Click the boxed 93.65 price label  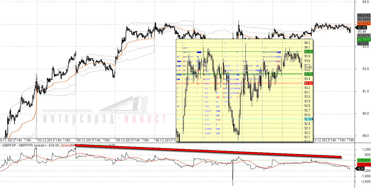pyautogui.click(x=308, y=67)
